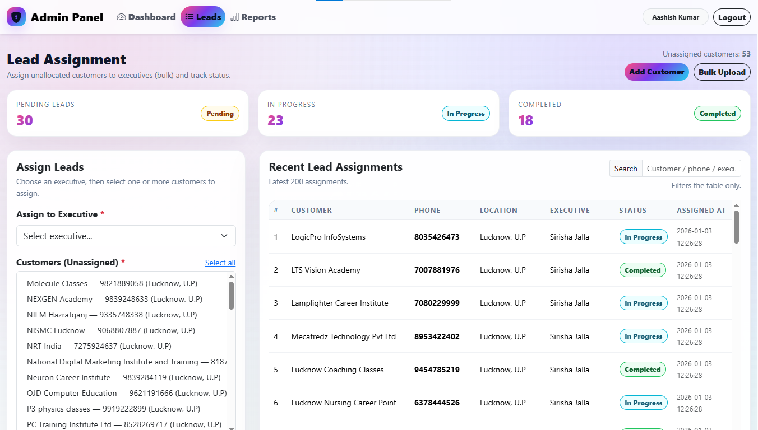Click the customer/phone/executive search field
The width and height of the screenshot is (758, 430).
[x=691, y=168]
